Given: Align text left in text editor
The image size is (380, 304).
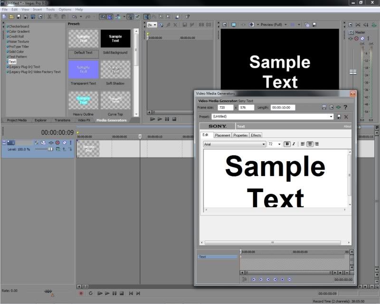Looking at the screenshot, I should [303, 144].
